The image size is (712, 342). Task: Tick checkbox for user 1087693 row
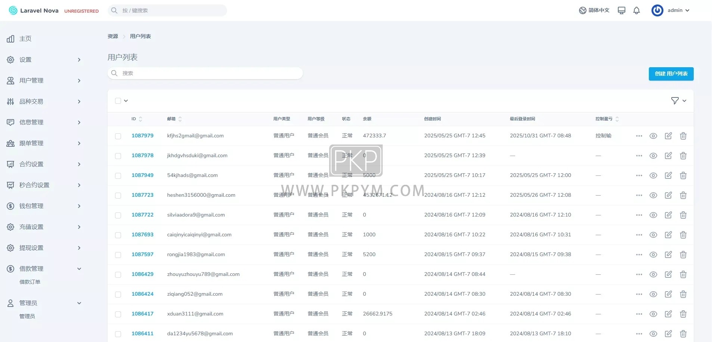pos(118,235)
